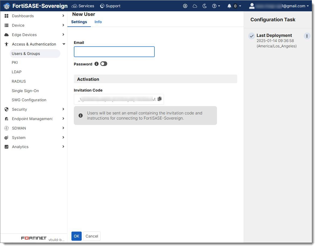This screenshot has width=317, height=248.
Task: Click the FortiSASE-Sovereign logo icon
Action: 7,6
